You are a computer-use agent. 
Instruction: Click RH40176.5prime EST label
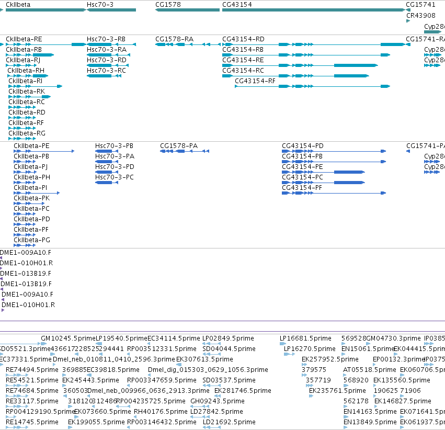[x=161, y=412]
